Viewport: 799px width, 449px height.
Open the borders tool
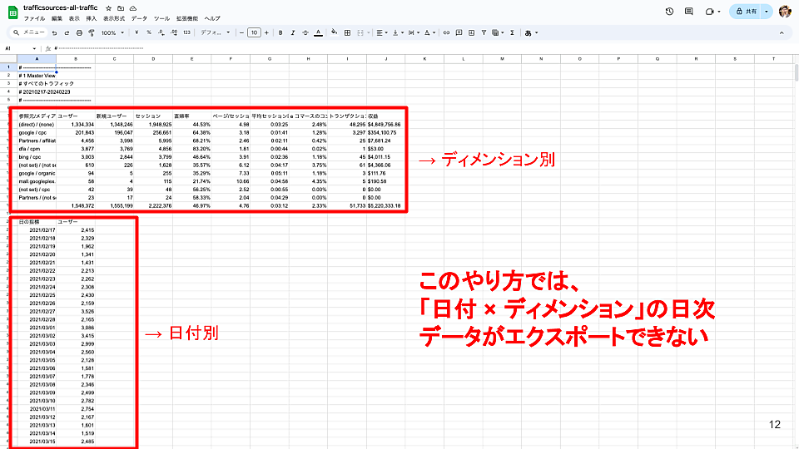[345, 32]
